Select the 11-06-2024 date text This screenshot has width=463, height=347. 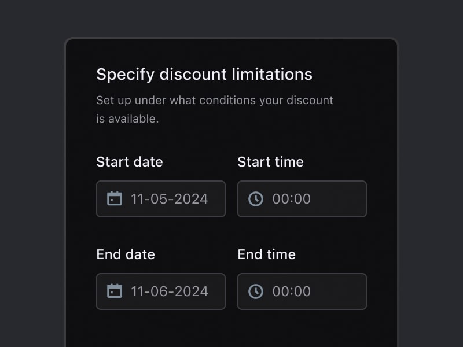169,291
